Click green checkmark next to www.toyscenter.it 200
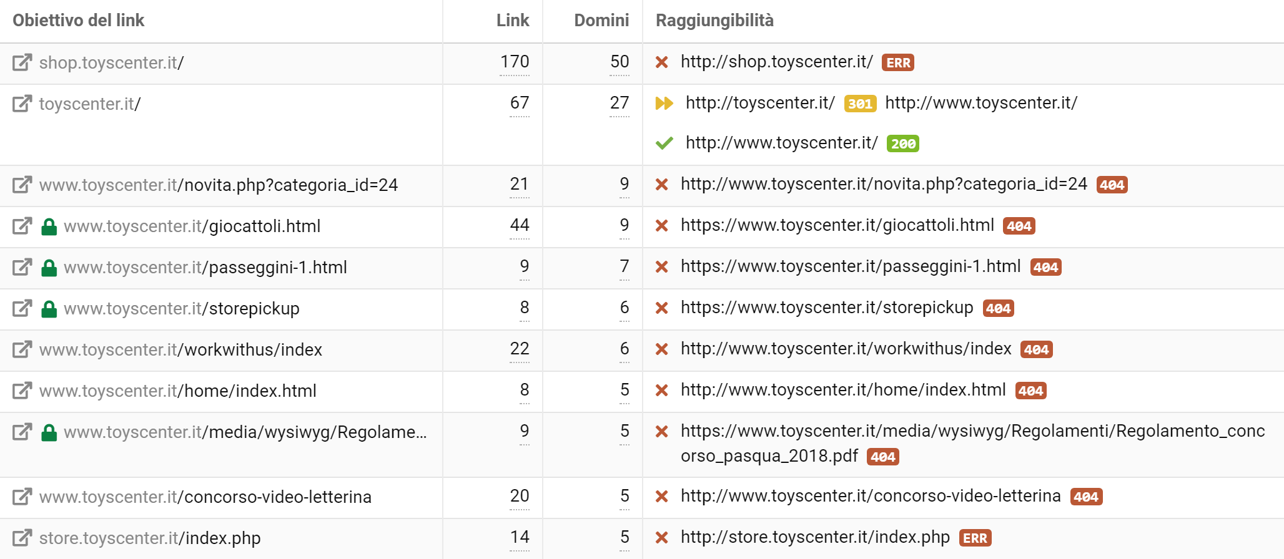This screenshot has width=1284, height=559. click(x=664, y=143)
